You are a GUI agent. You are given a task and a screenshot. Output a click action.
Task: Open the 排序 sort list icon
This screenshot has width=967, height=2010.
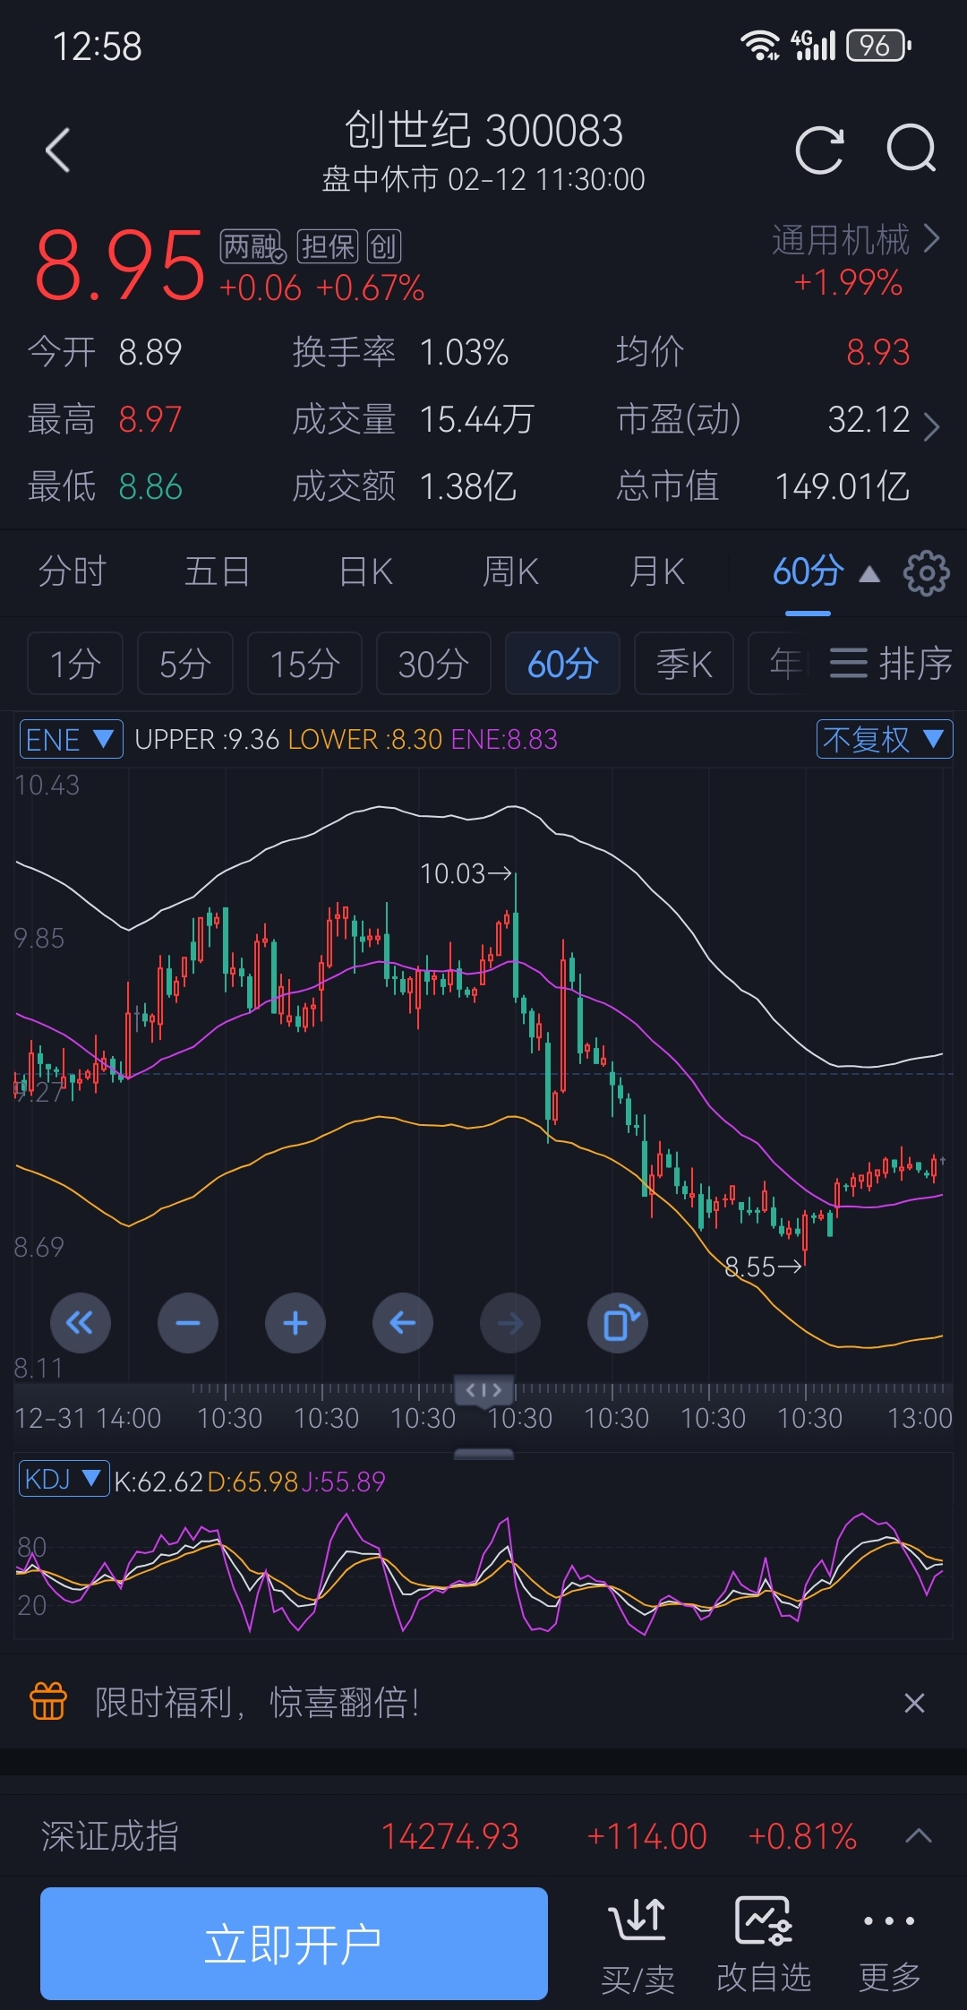pyautogui.click(x=890, y=664)
